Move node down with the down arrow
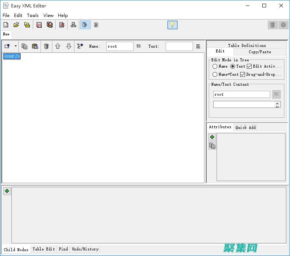 click(x=69, y=46)
